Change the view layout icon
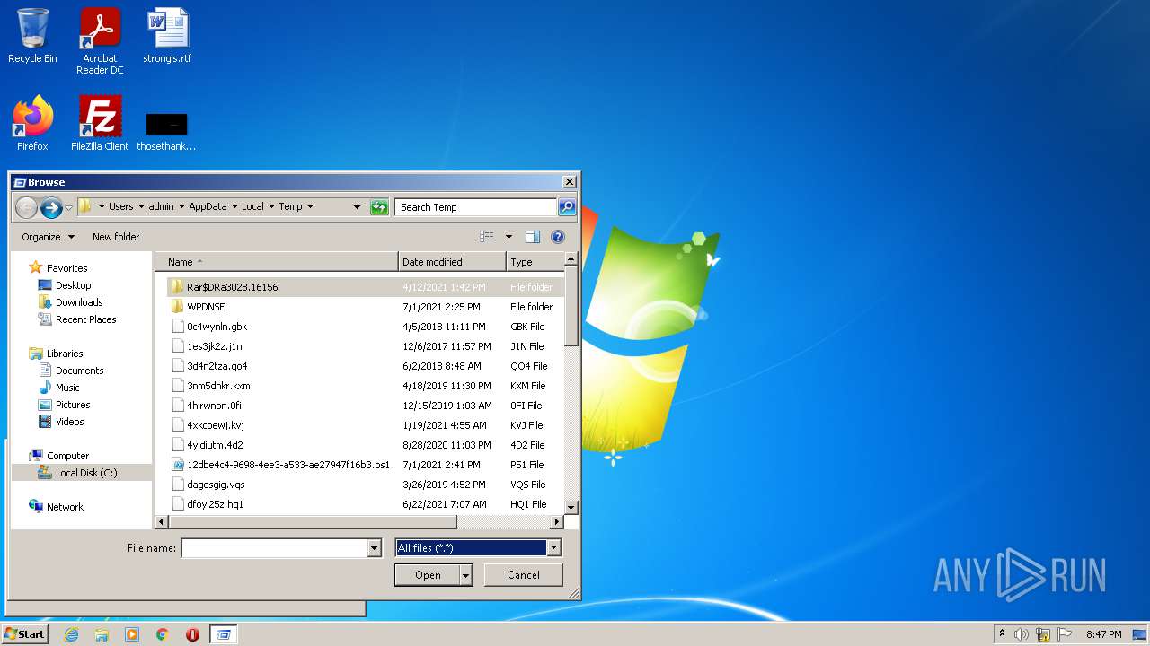 point(486,237)
